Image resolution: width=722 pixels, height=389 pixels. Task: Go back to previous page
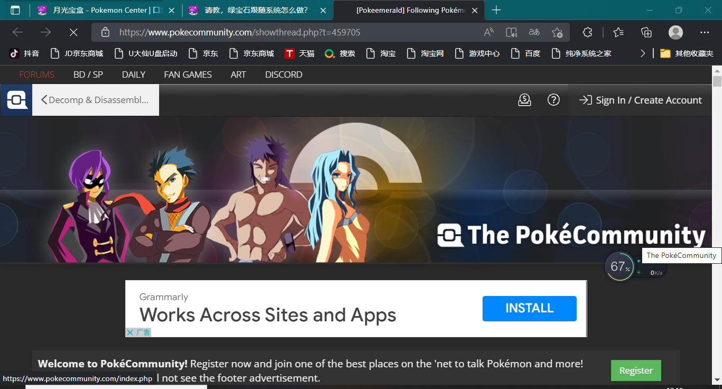click(x=18, y=32)
